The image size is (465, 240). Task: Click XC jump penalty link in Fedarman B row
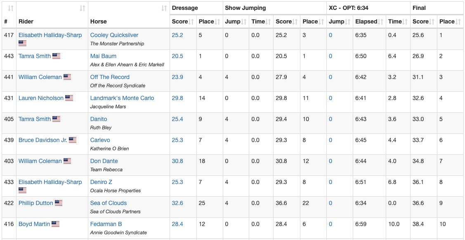click(x=330, y=224)
